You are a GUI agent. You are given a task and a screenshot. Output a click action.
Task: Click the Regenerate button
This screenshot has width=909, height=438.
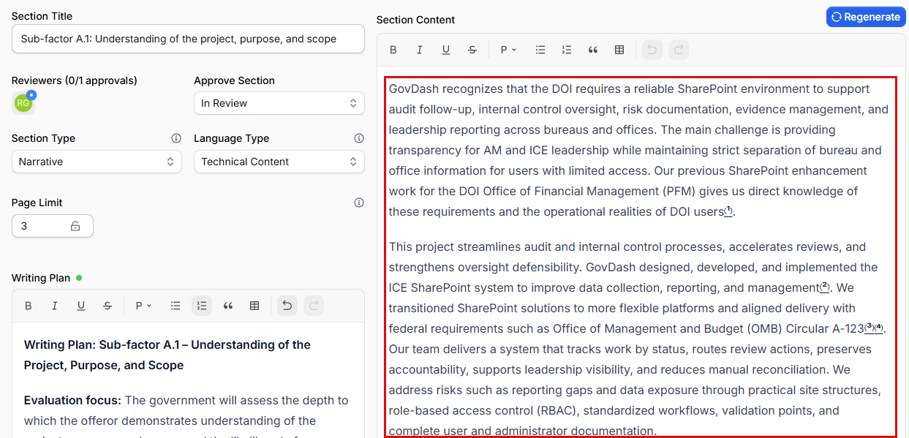click(x=866, y=17)
